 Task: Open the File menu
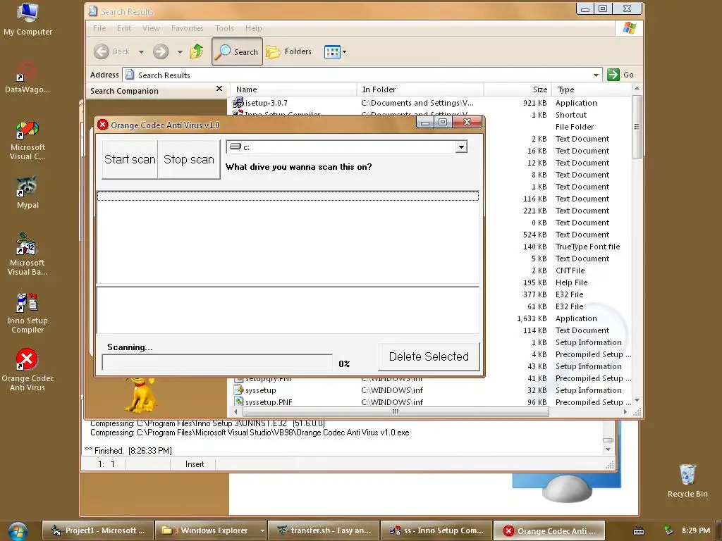[99, 28]
